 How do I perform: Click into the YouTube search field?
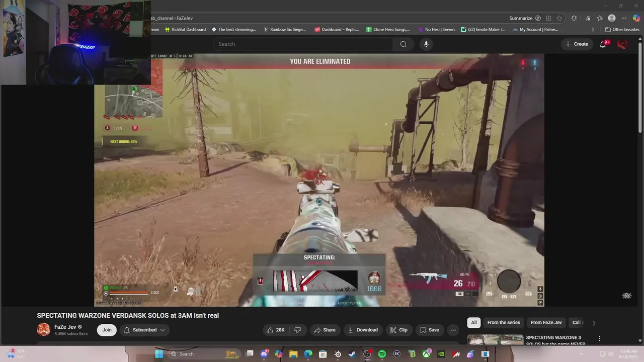coord(303,44)
